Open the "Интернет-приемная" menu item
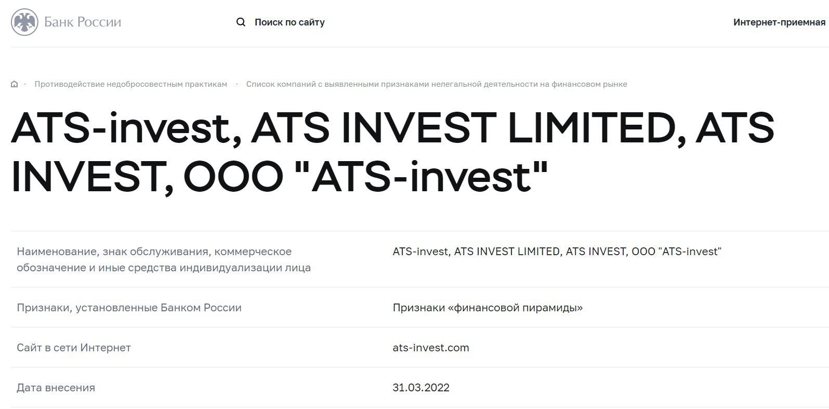Screen dimensions: 829x409 779,22
